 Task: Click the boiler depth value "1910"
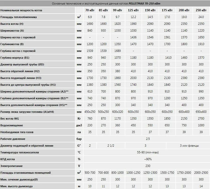click(x=201, y=44)
